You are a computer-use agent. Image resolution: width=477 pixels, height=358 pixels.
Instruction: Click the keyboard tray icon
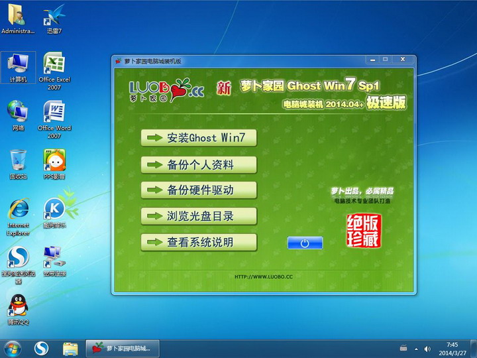pos(403,348)
